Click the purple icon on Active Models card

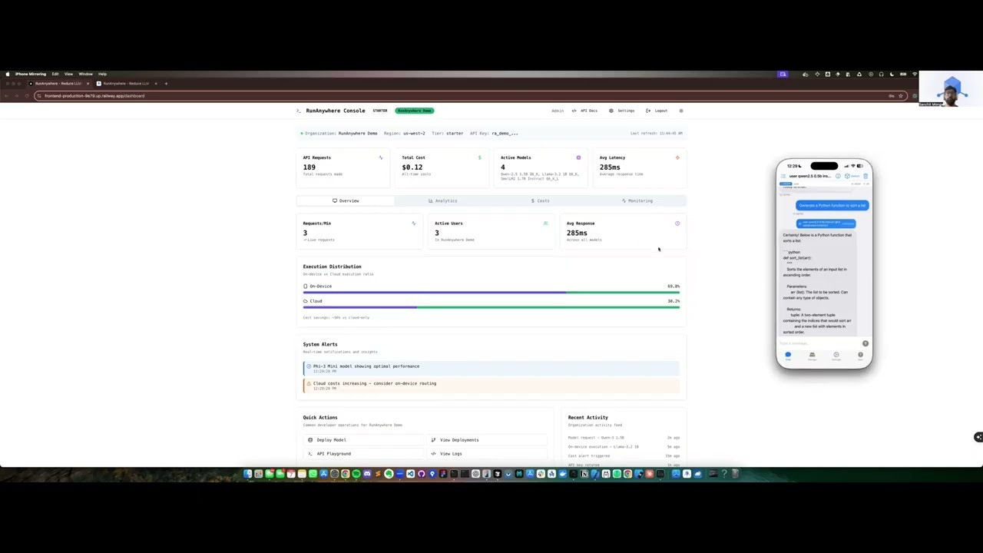(578, 157)
